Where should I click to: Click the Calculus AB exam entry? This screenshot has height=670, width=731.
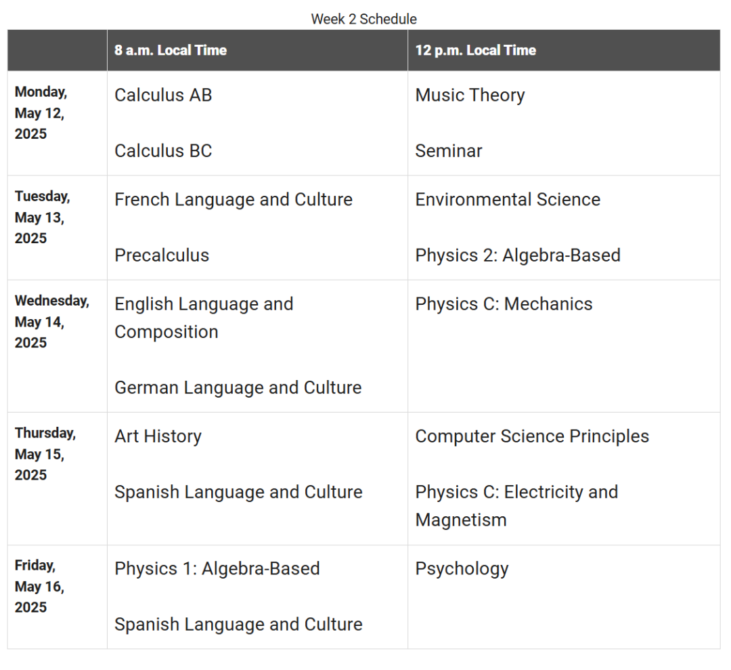pos(163,95)
